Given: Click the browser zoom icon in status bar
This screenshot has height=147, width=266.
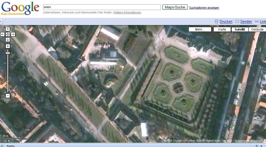Looking at the screenshot, I should point(257,146).
